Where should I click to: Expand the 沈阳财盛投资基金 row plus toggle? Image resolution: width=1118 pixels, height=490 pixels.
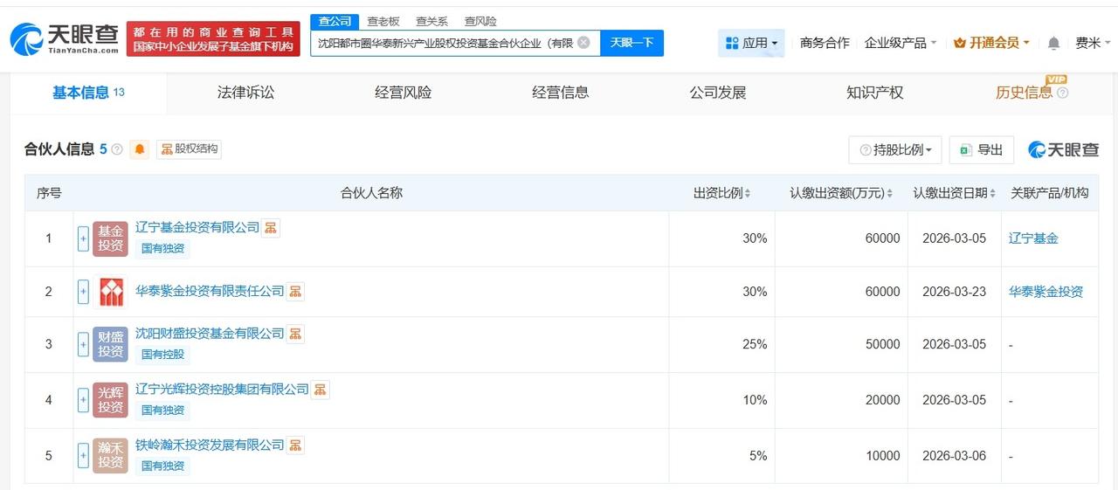click(83, 344)
